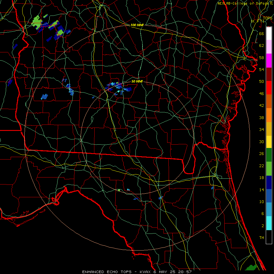Viewport: 274px width, 274px height.
Task: Click the "100 NMI" range ring label
Action: [137, 25]
